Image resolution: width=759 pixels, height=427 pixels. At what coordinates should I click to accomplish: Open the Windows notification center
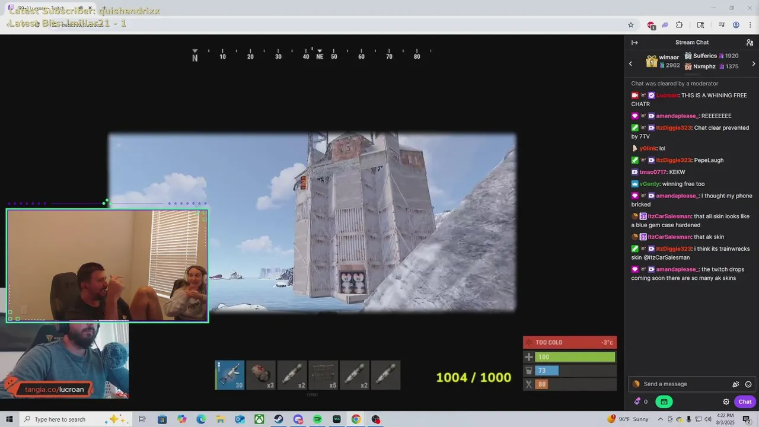[747, 419]
